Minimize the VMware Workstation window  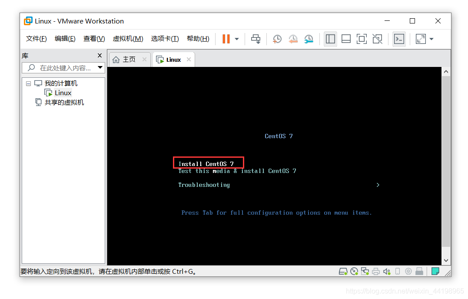(x=387, y=21)
